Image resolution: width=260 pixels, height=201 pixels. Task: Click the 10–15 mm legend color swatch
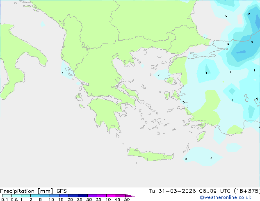pyautogui.click(x=55, y=196)
